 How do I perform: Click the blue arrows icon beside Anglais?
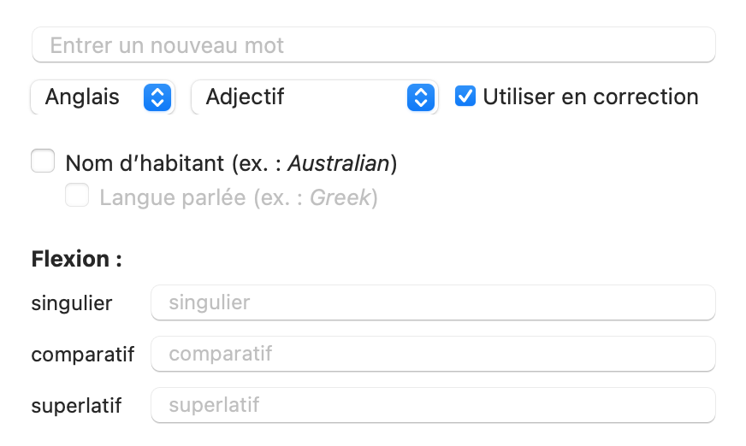[x=156, y=97]
